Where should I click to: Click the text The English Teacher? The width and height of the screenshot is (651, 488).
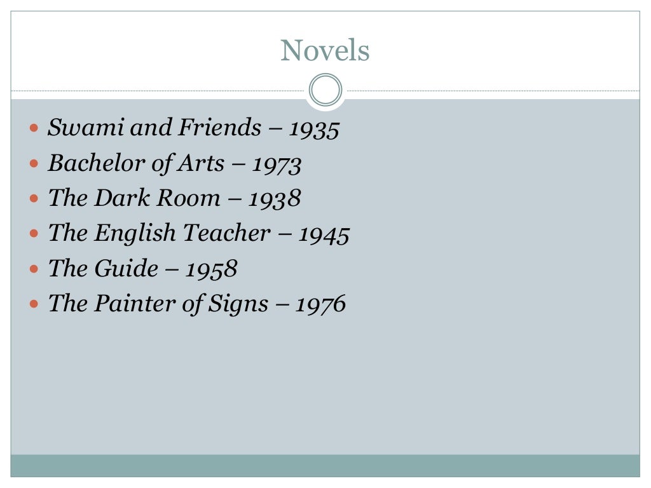click(160, 233)
